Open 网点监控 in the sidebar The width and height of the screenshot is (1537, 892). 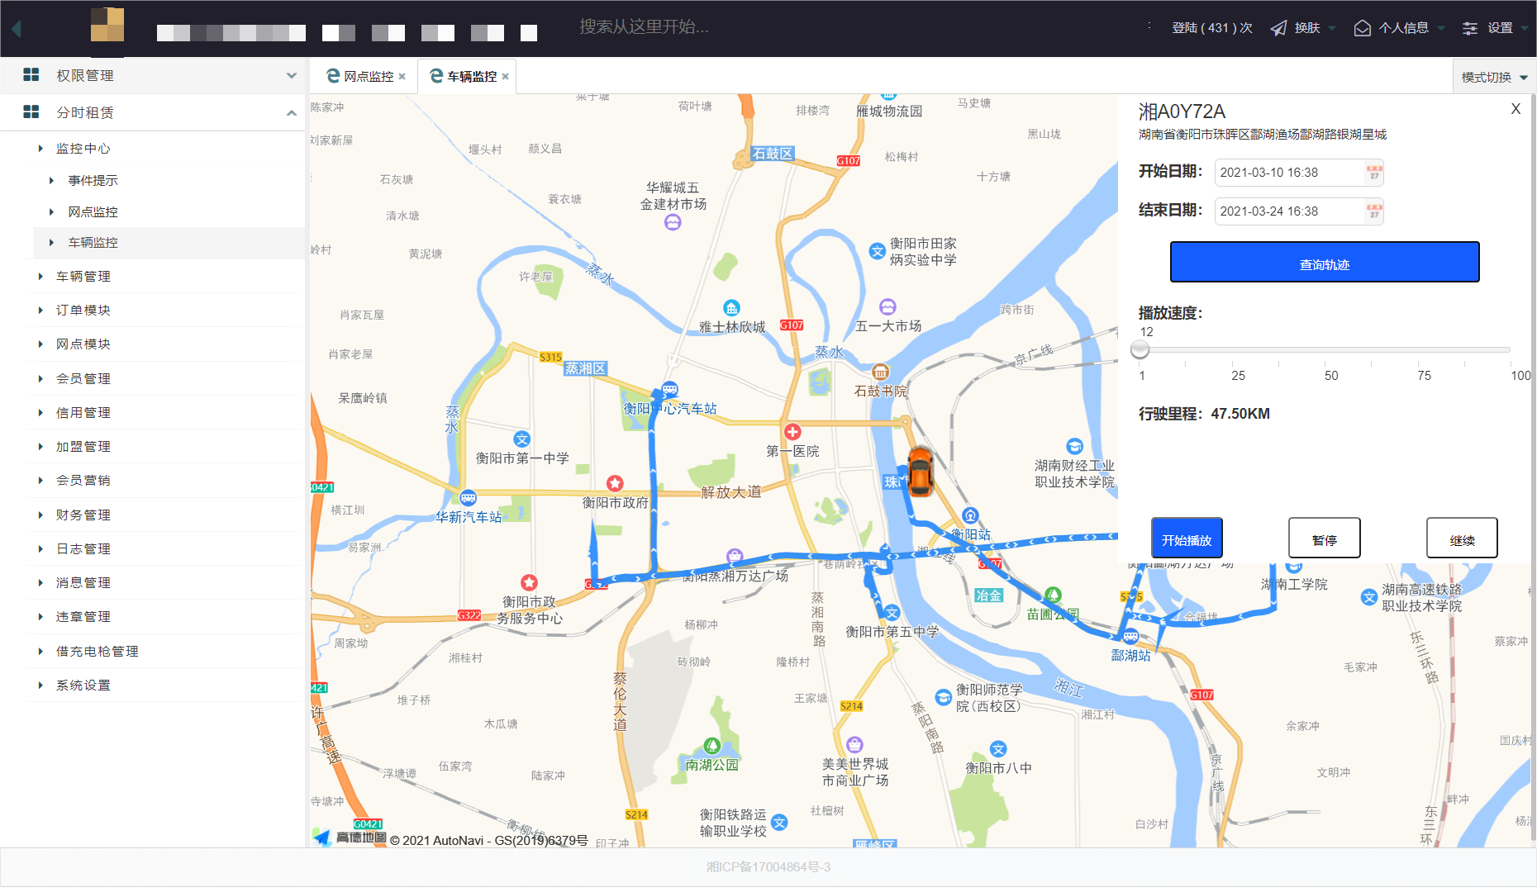coord(93,211)
